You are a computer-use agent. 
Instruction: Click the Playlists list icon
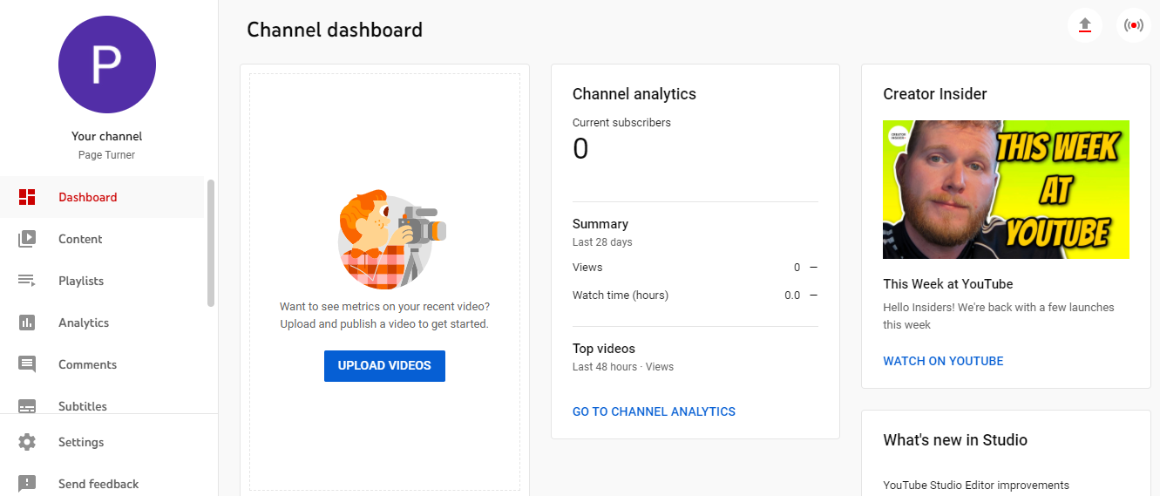(x=27, y=281)
